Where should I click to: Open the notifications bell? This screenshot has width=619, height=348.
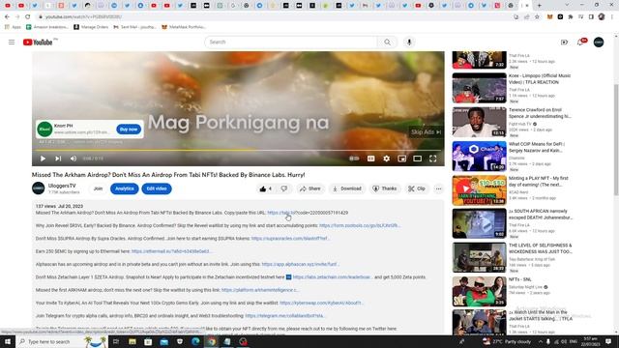coord(580,43)
